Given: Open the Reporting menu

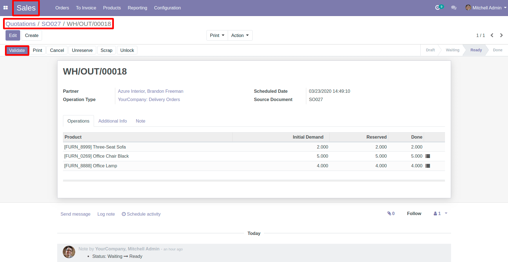Looking at the screenshot, I should pos(137,8).
